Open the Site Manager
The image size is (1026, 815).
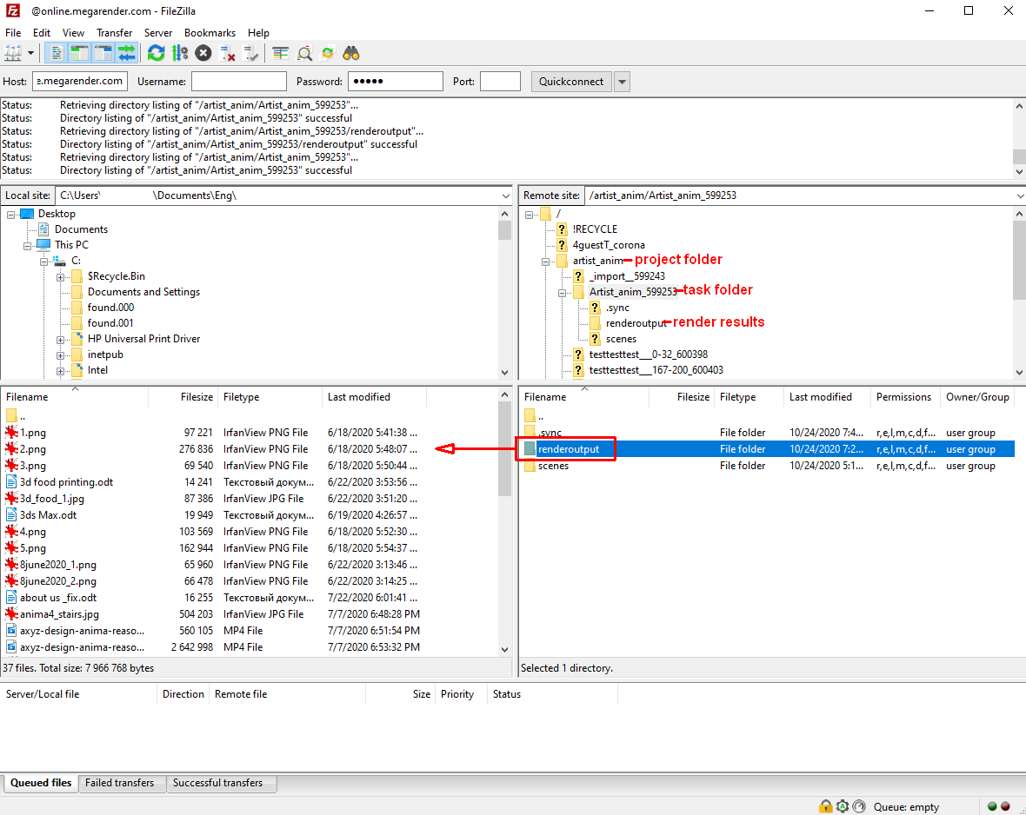pyautogui.click(x=12, y=54)
